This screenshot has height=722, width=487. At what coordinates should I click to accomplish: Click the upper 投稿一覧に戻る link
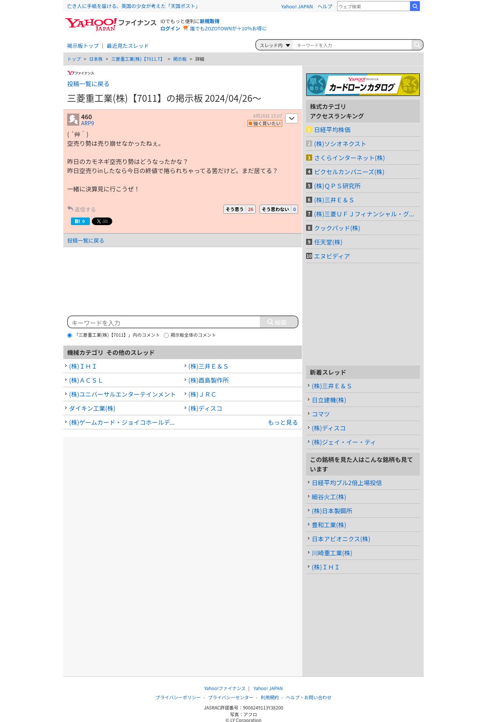(x=88, y=84)
